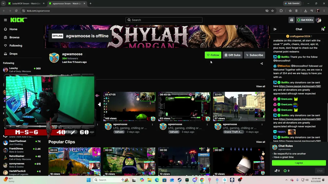Open the chat users settings icon
Viewport: 328px width, 184px height.
(323, 29)
